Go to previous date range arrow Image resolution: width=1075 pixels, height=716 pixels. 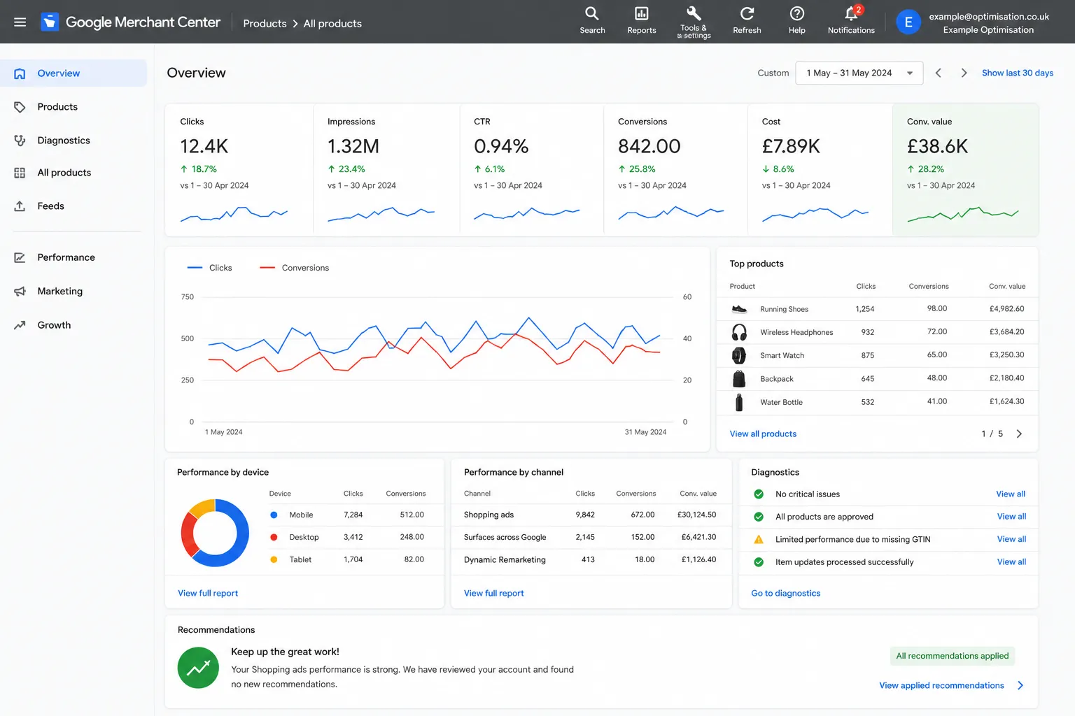[939, 73]
